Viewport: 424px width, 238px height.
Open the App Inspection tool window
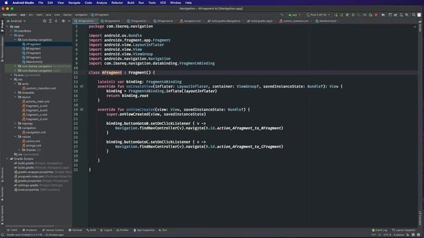(x=144, y=230)
